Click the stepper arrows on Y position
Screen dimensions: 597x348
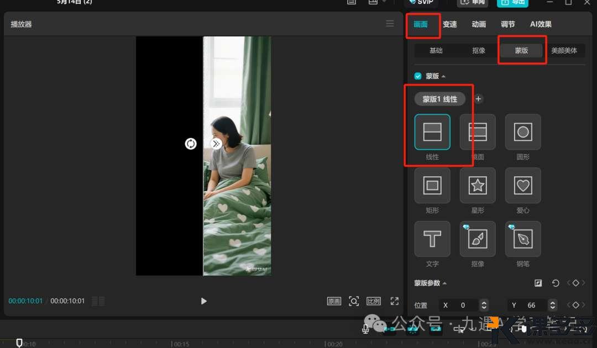552,305
